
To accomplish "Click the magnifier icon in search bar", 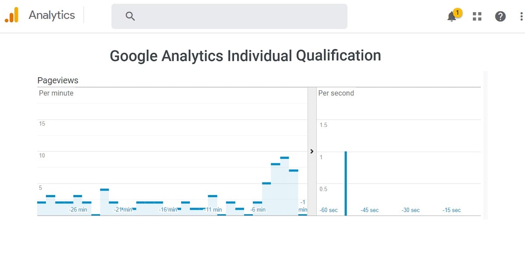I will [130, 16].
